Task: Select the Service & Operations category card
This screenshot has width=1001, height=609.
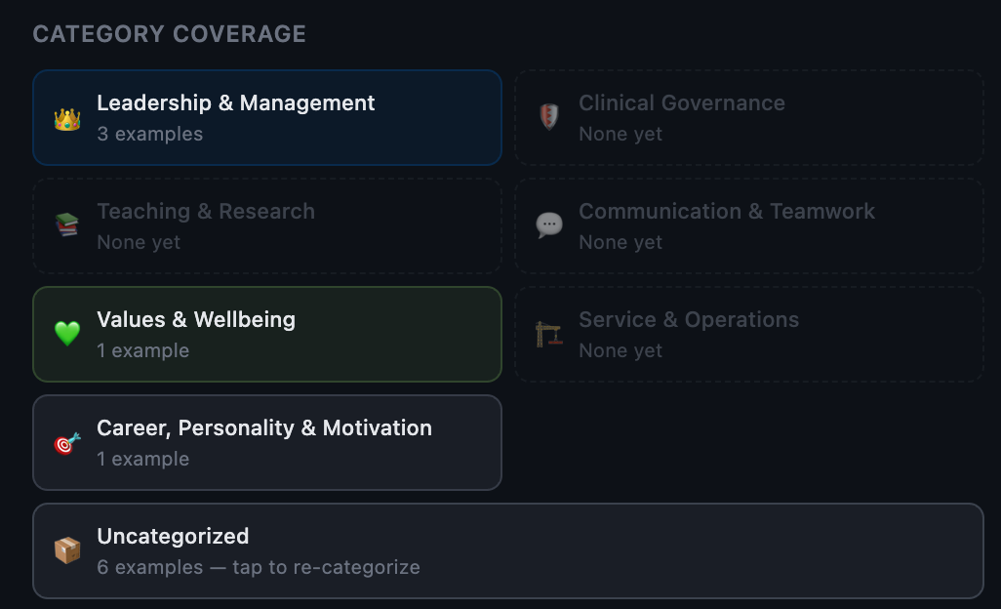Action: 748,333
